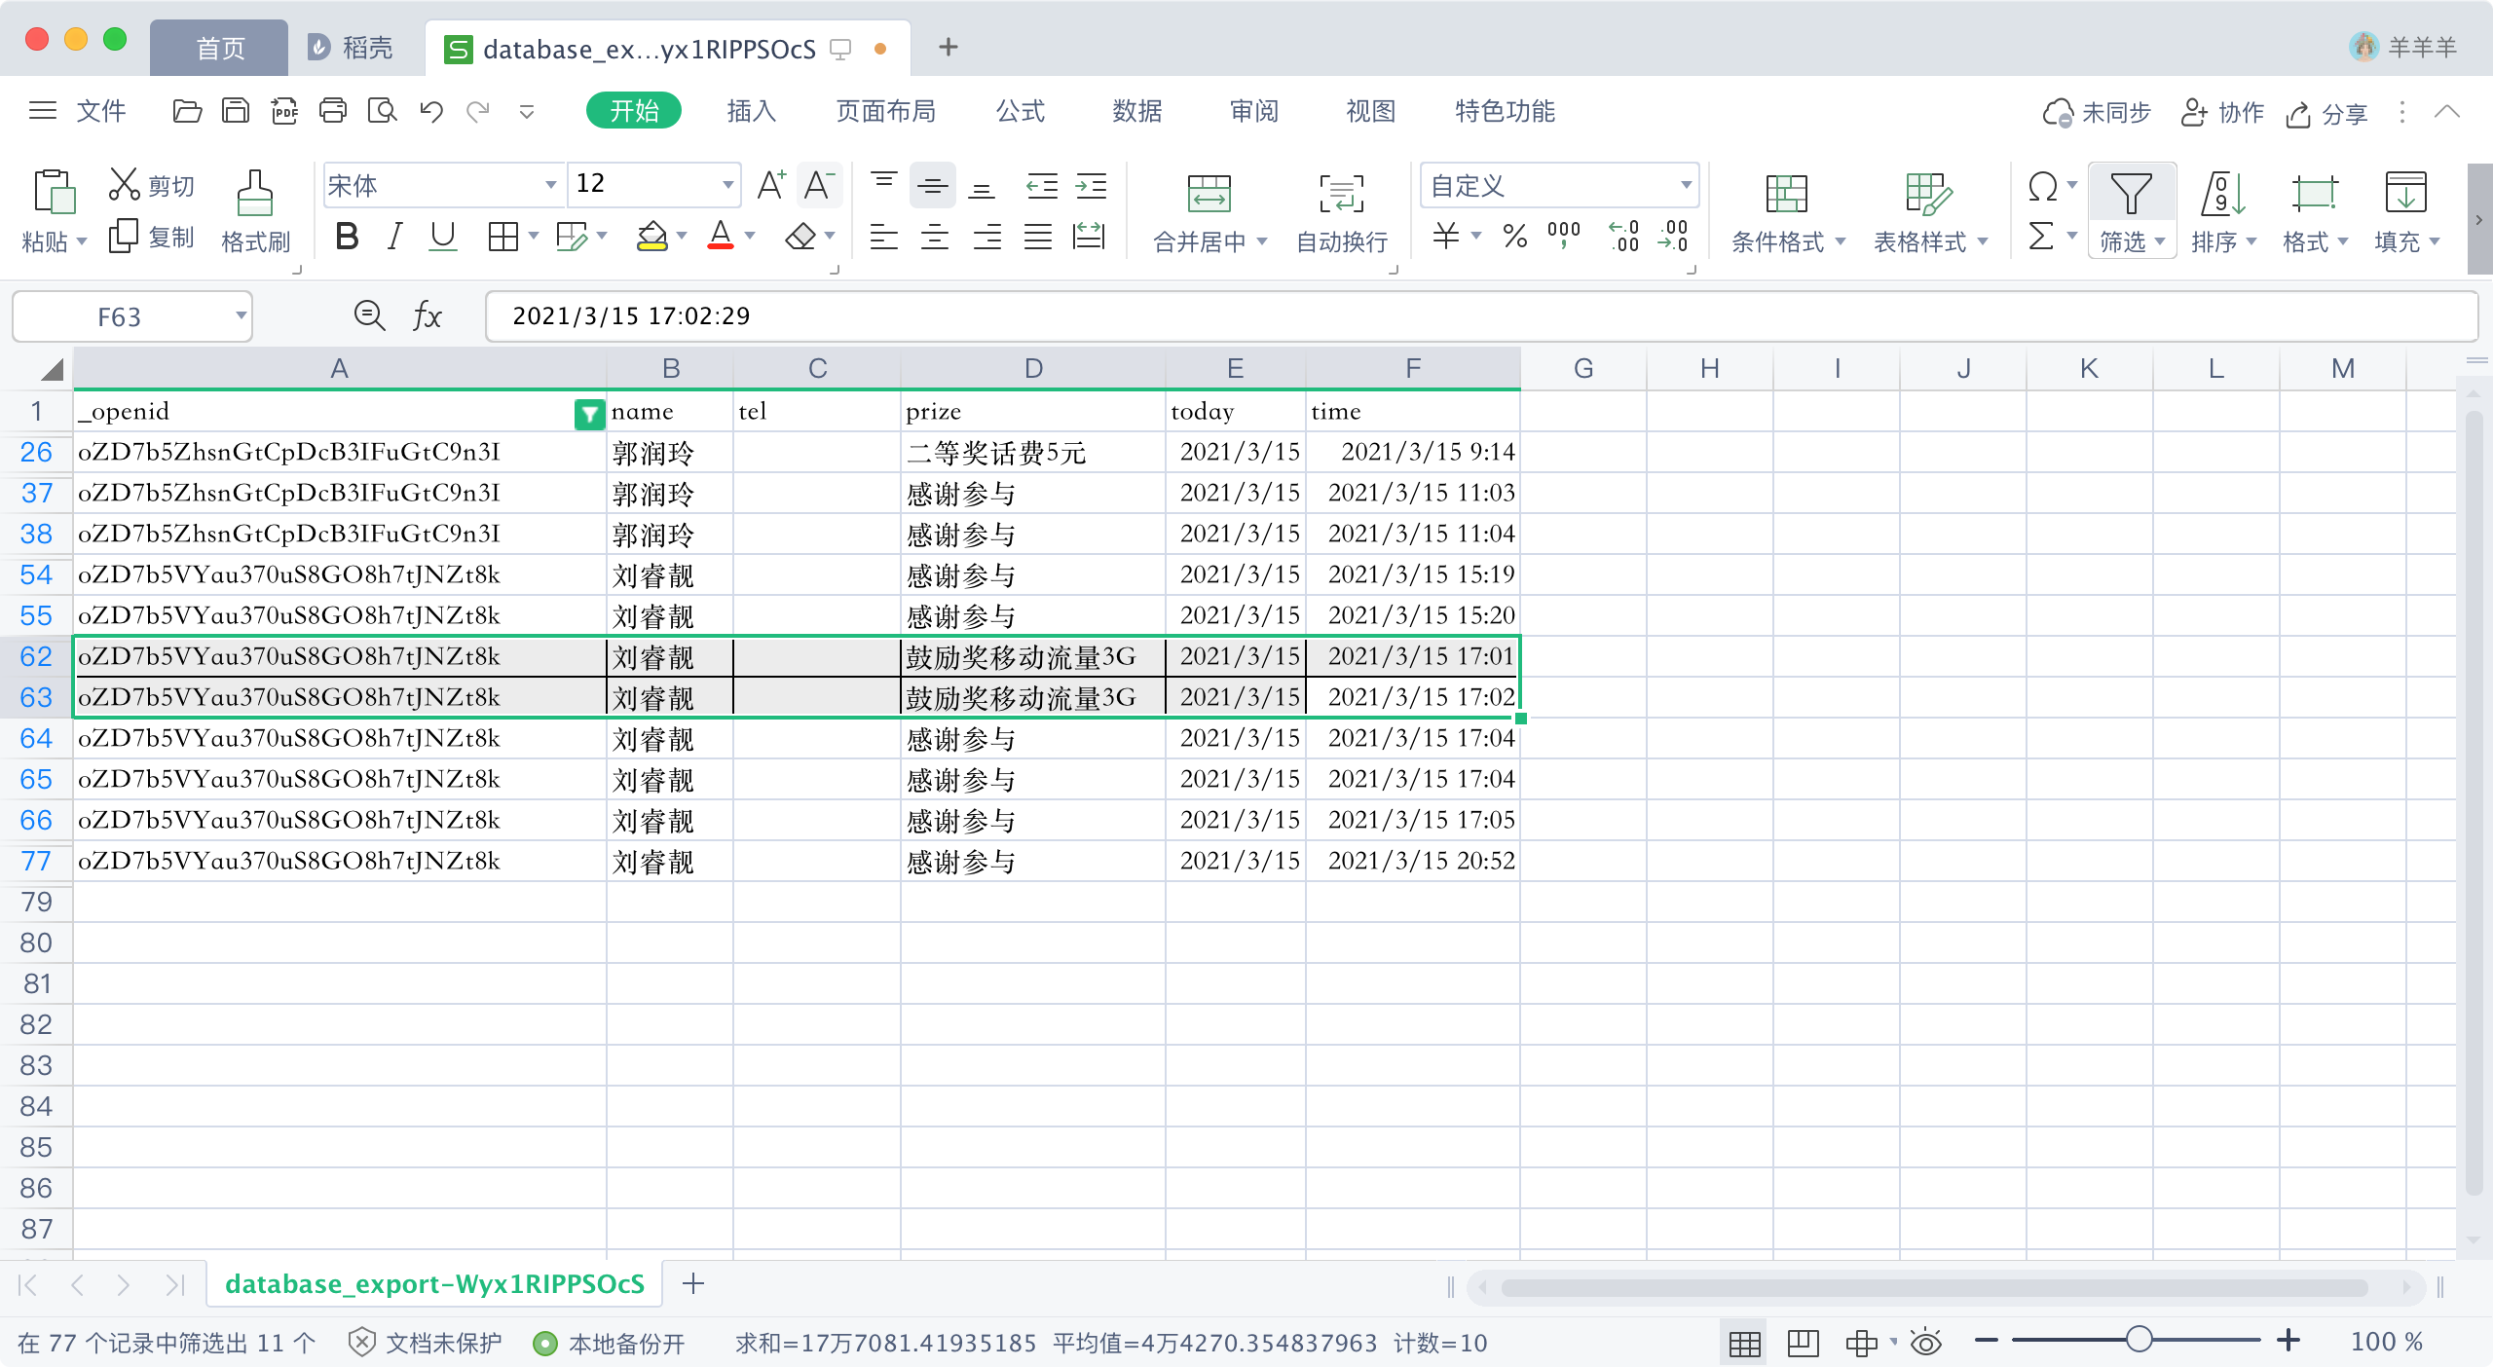
Task: Click the 分享 share button
Action: (2326, 114)
